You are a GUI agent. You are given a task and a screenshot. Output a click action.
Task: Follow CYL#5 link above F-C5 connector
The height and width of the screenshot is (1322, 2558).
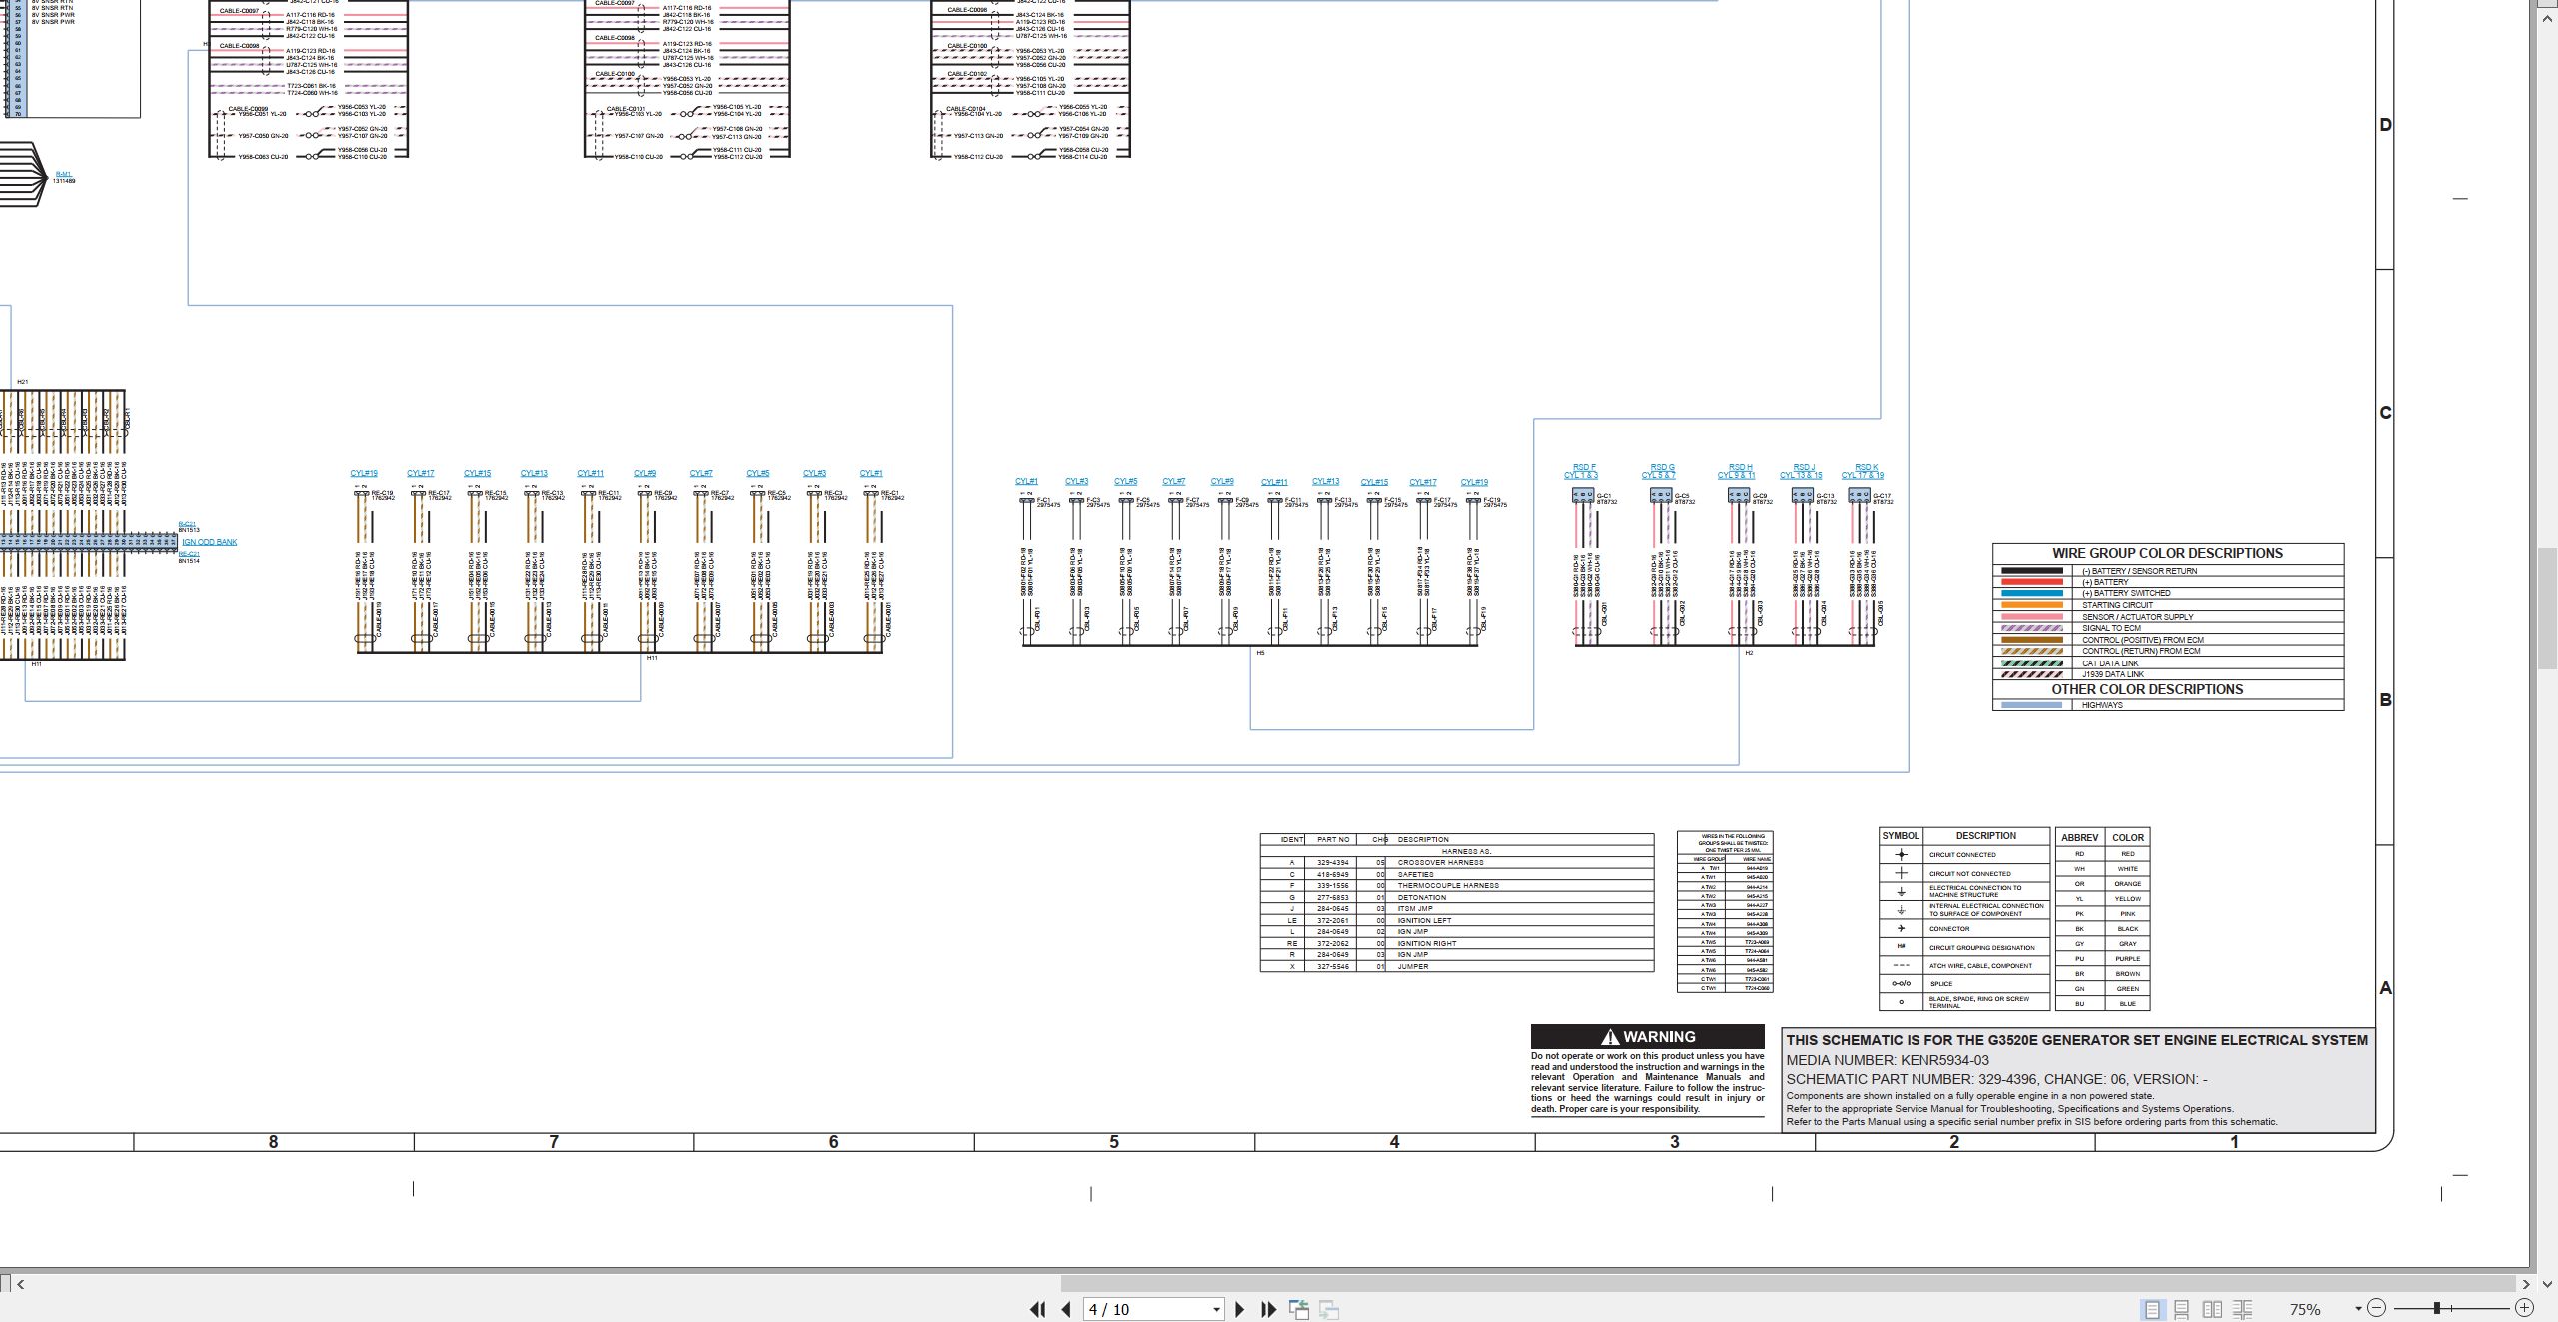tap(1126, 482)
